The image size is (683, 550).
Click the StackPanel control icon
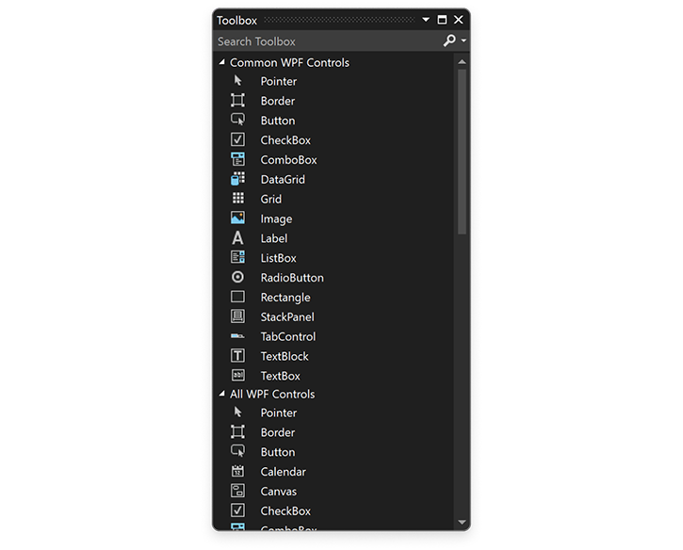237,316
